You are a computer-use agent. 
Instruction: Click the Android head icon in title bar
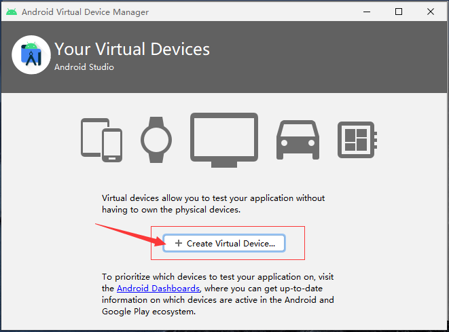pos(12,12)
